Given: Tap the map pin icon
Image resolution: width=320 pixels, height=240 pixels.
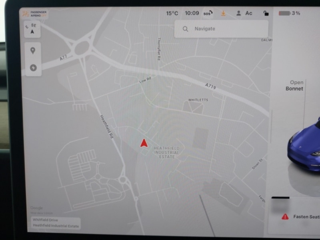Looking at the screenshot, I should (x=33, y=50).
